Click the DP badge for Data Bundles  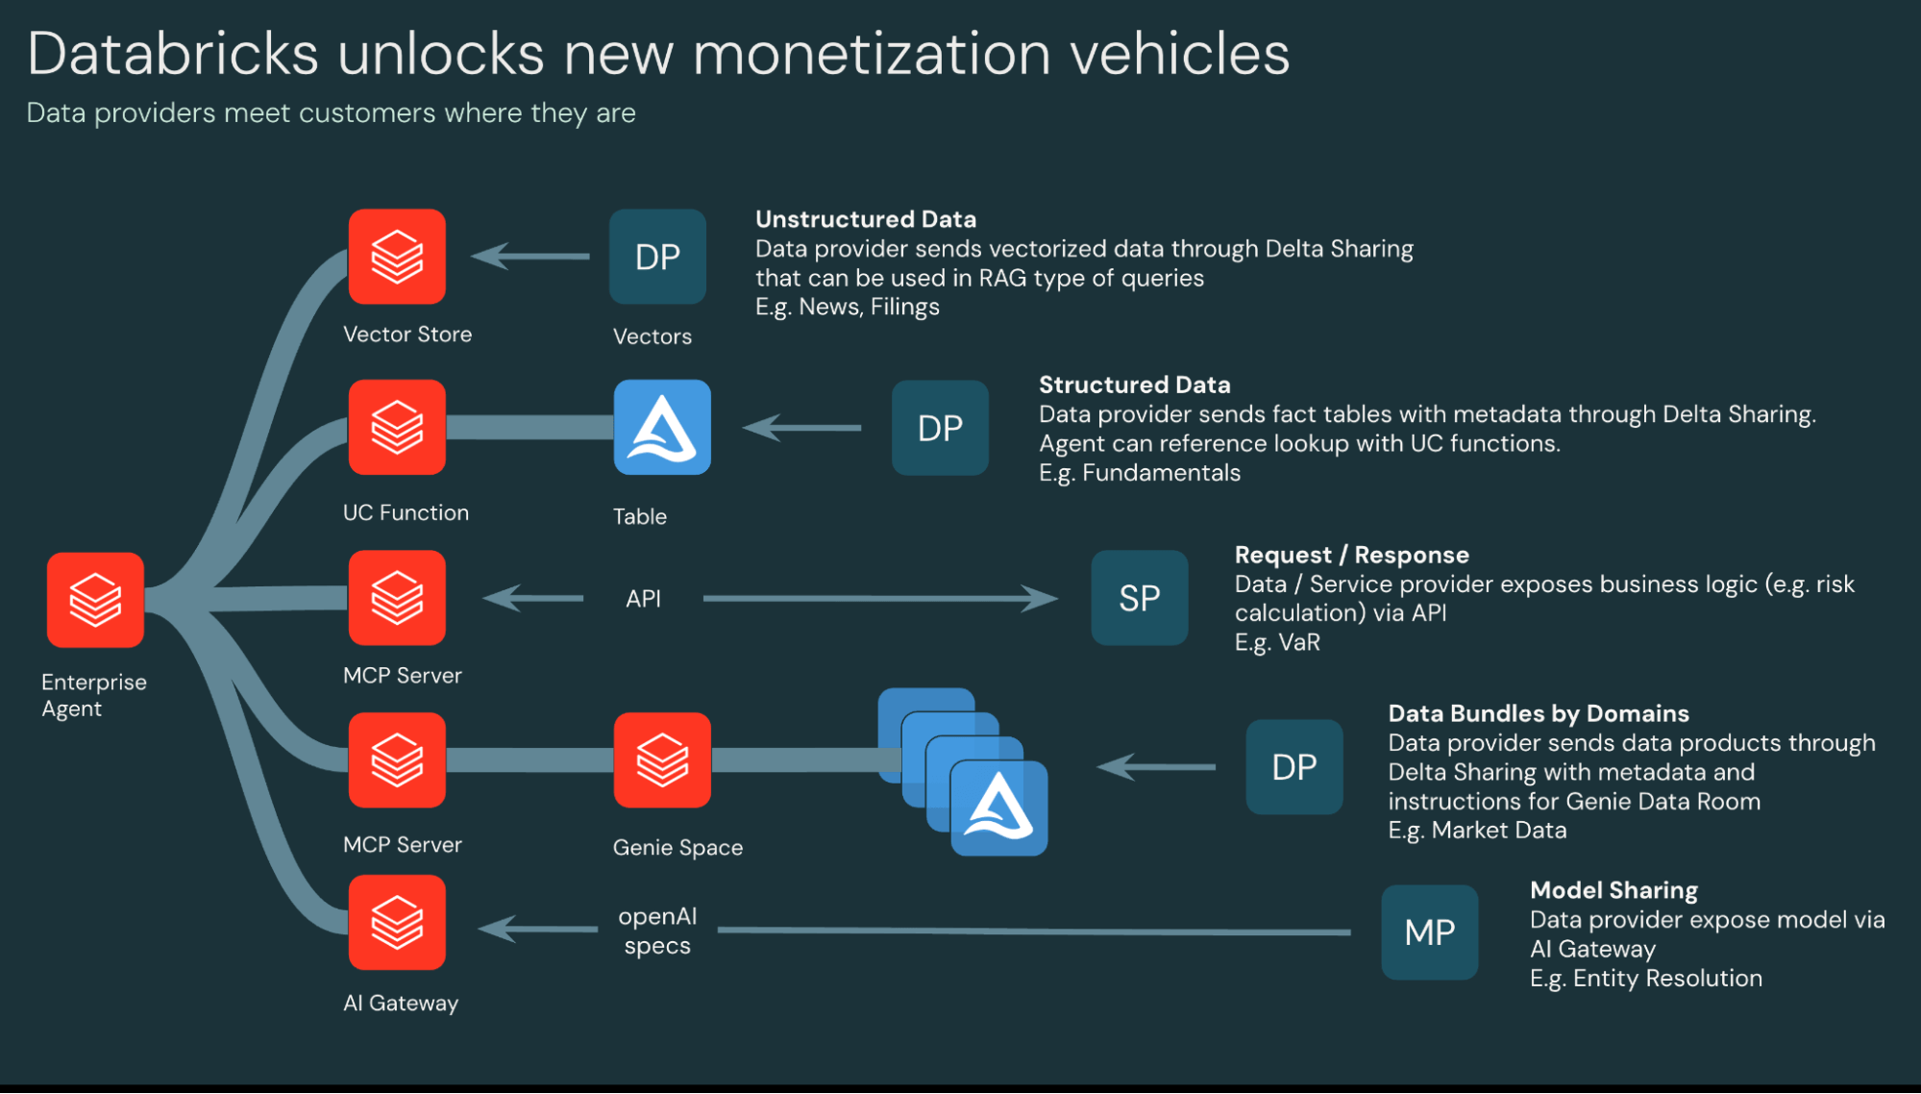(x=1293, y=767)
